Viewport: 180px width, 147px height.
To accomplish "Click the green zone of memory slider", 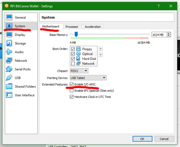I will (98, 38).
